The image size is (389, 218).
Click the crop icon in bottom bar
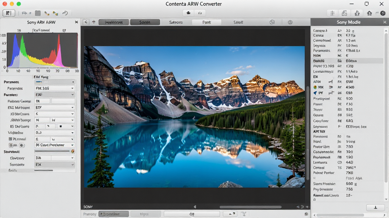coord(244,214)
